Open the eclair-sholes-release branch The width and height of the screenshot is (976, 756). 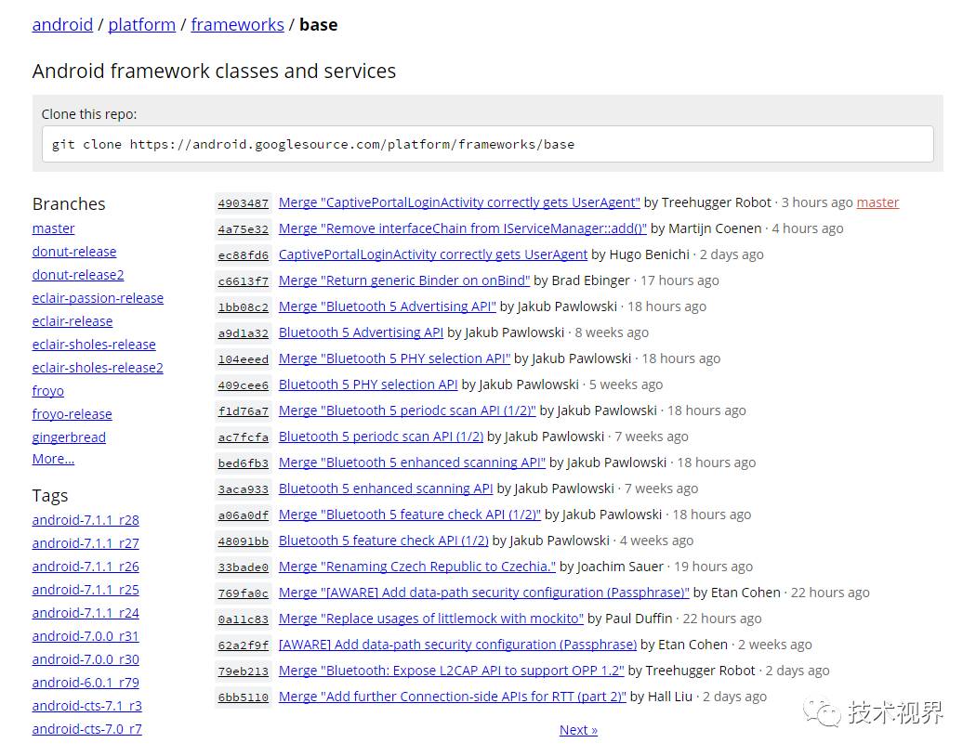(x=94, y=345)
